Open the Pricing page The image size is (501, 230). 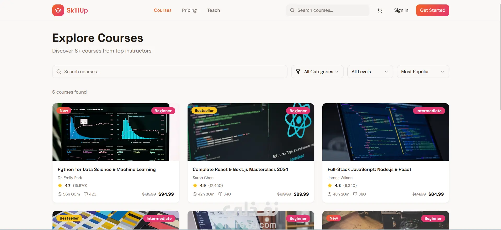[189, 10]
